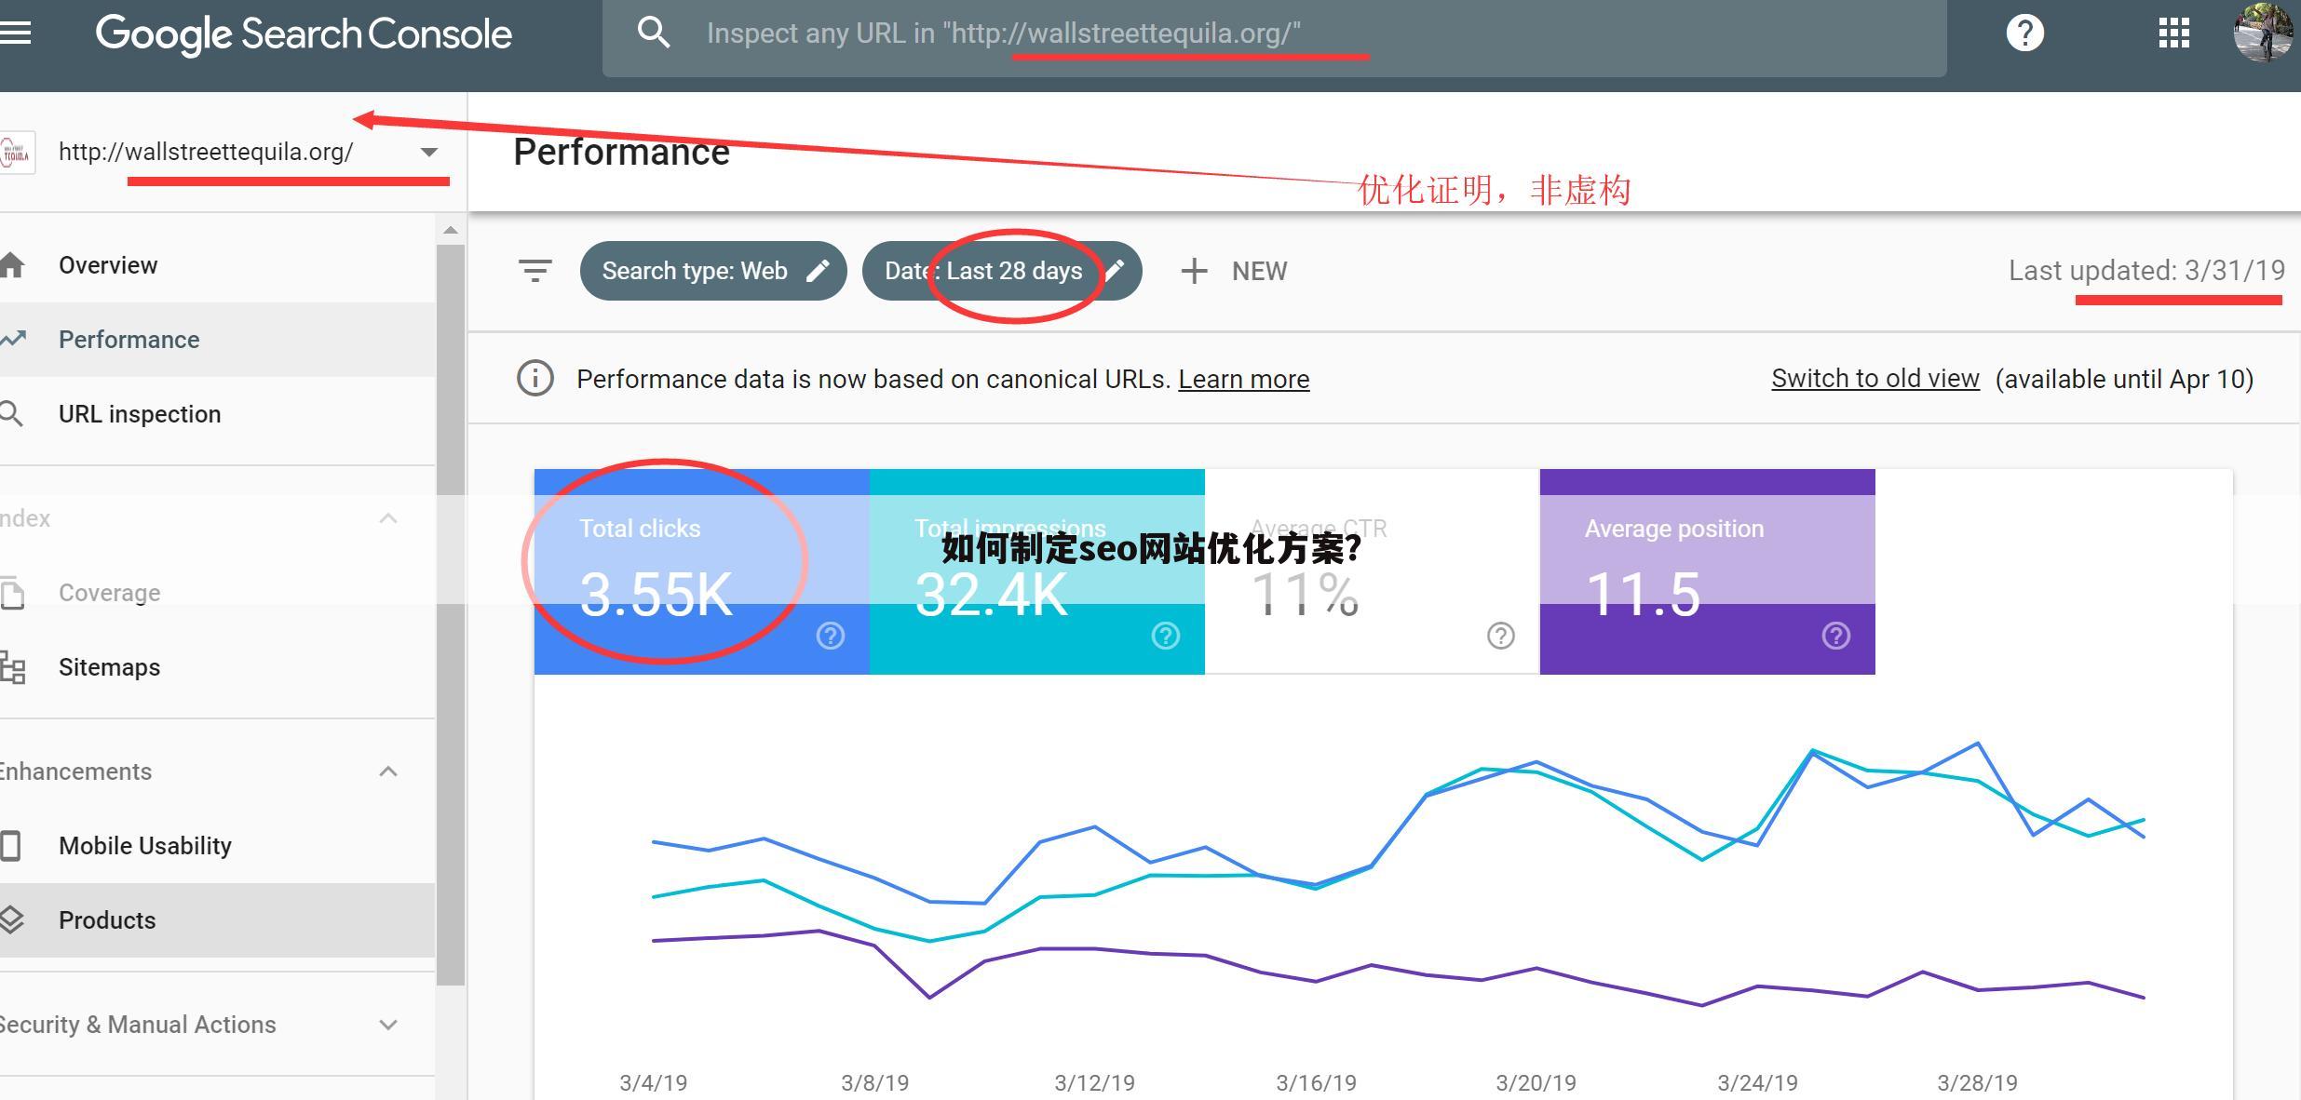Click the Last updated: 3/31/19 text
Screen dimensions: 2301x1100
click(x=2146, y=271)
